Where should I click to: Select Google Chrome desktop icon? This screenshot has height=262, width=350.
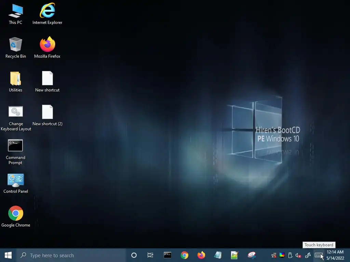pos(16,217)
